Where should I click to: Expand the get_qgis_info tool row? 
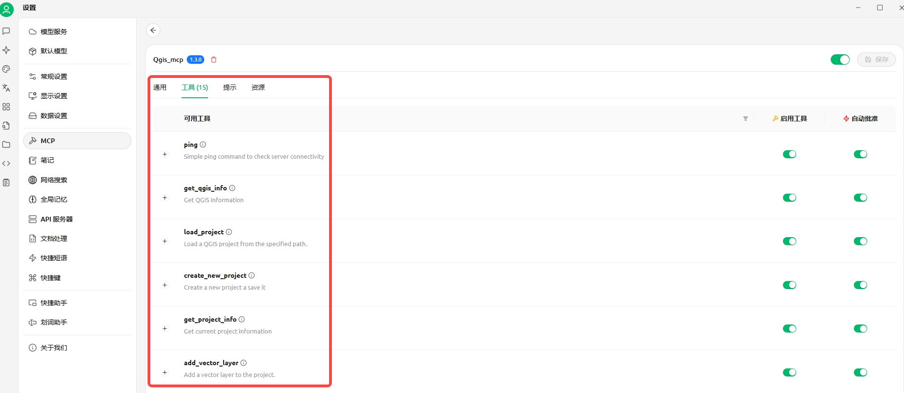(165, 197)
